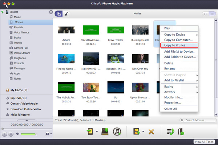Select the Finding Nemo movie thumbnail
218x145 pixels.
[66, 59]
